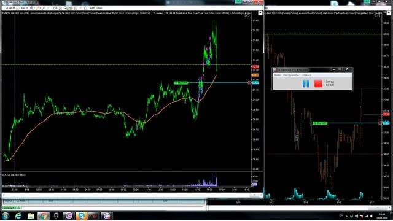Click Clear in the chart toolbar

(x=99, y=8)
